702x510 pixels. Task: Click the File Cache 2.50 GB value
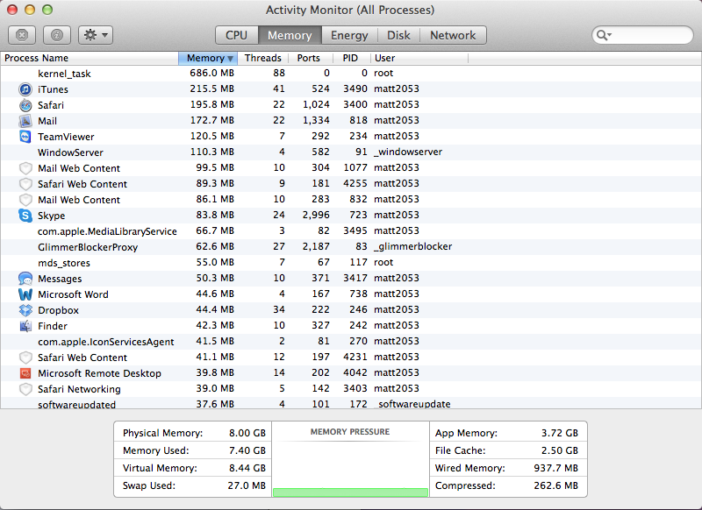(559, 450)
